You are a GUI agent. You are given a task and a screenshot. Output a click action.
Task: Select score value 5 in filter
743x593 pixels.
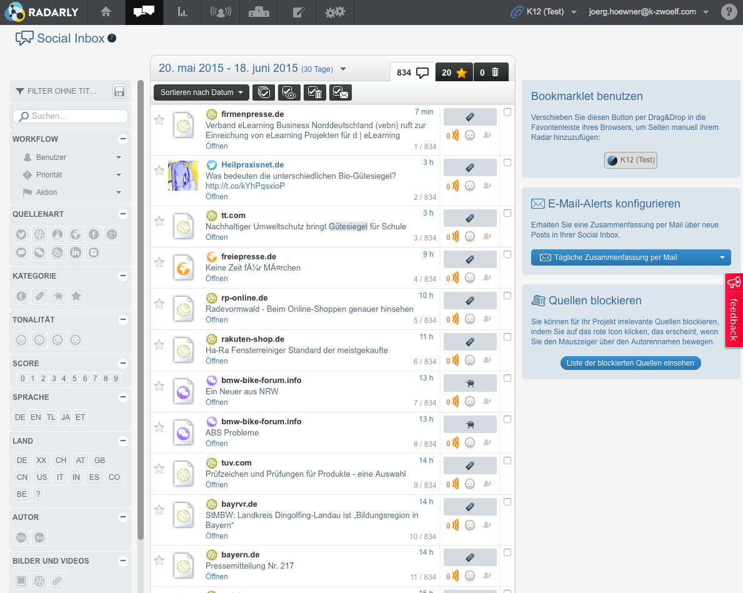pyautogui.click(x=74, y=379)
